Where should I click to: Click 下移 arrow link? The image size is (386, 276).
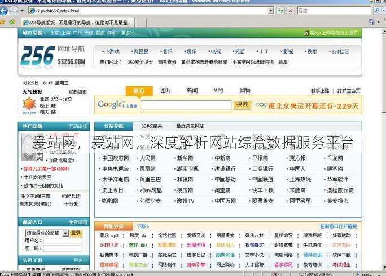[x=143, y=226]
